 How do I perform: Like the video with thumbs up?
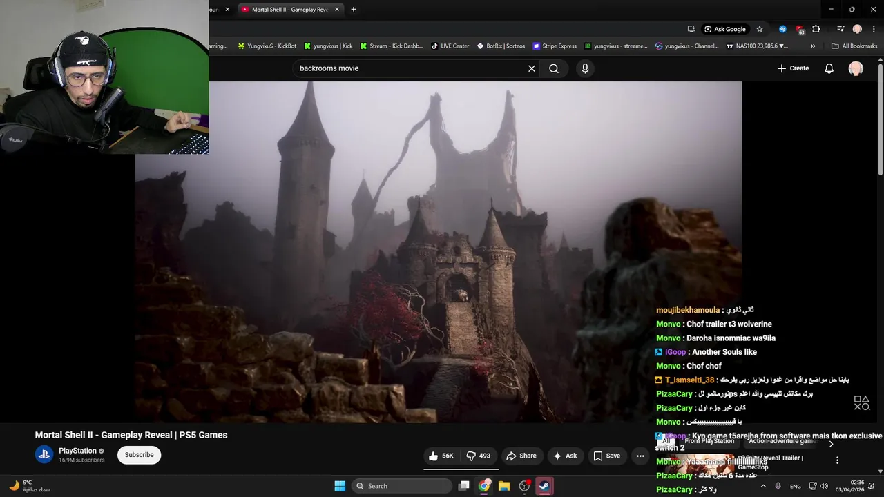[x=441, y=456]
